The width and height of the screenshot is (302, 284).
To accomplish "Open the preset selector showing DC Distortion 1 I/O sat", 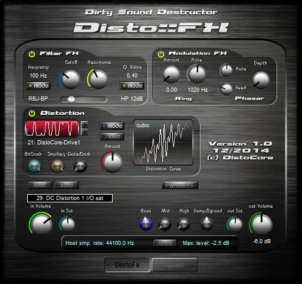I will (x=70, y=198).
